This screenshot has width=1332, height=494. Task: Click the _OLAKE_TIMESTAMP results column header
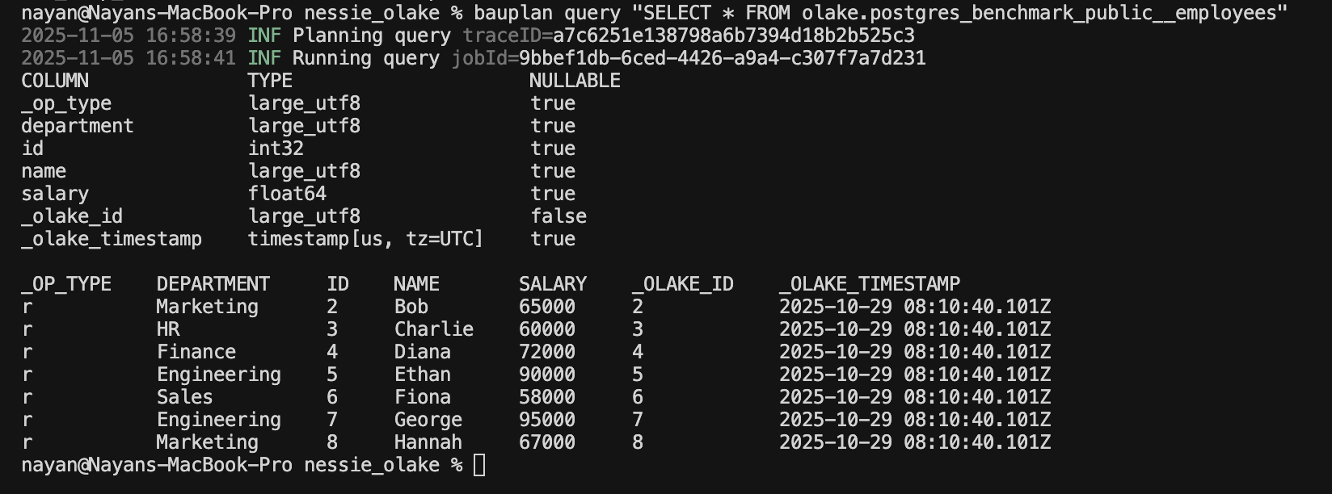click(870, 284)
